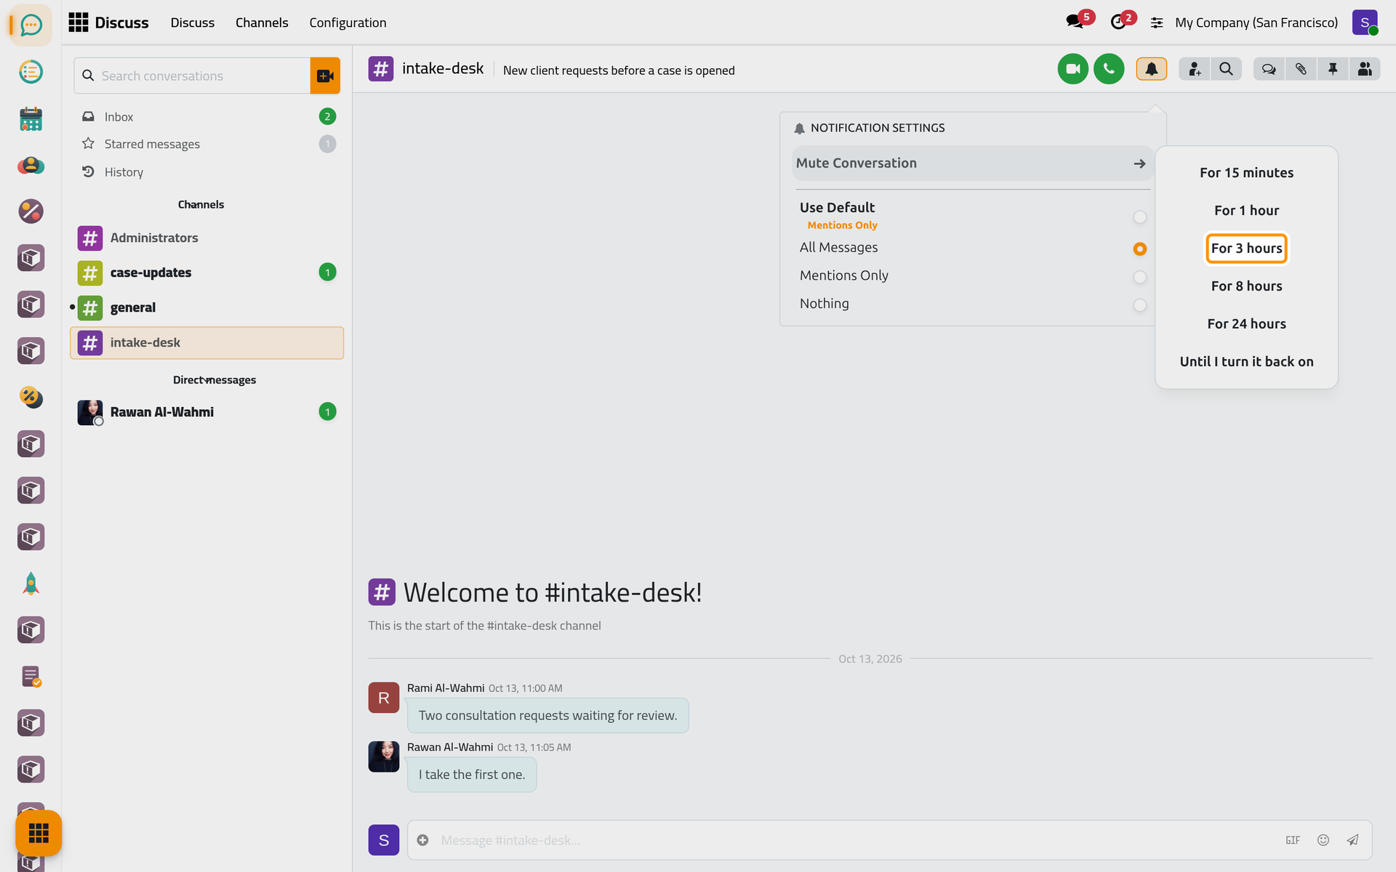
Task: Open the My Company (San Francisco) switcher
Action: [1256, 23]
